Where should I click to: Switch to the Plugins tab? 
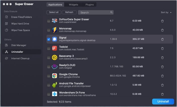[90, 5]
